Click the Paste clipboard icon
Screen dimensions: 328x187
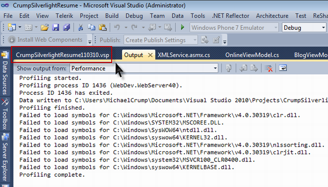point(102,27)
